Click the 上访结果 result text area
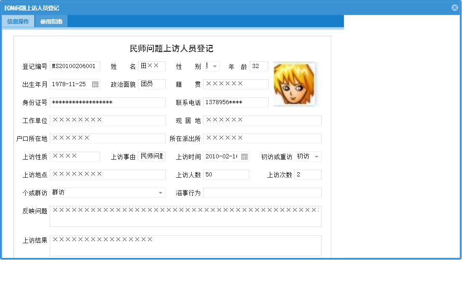 coord(186,245)
